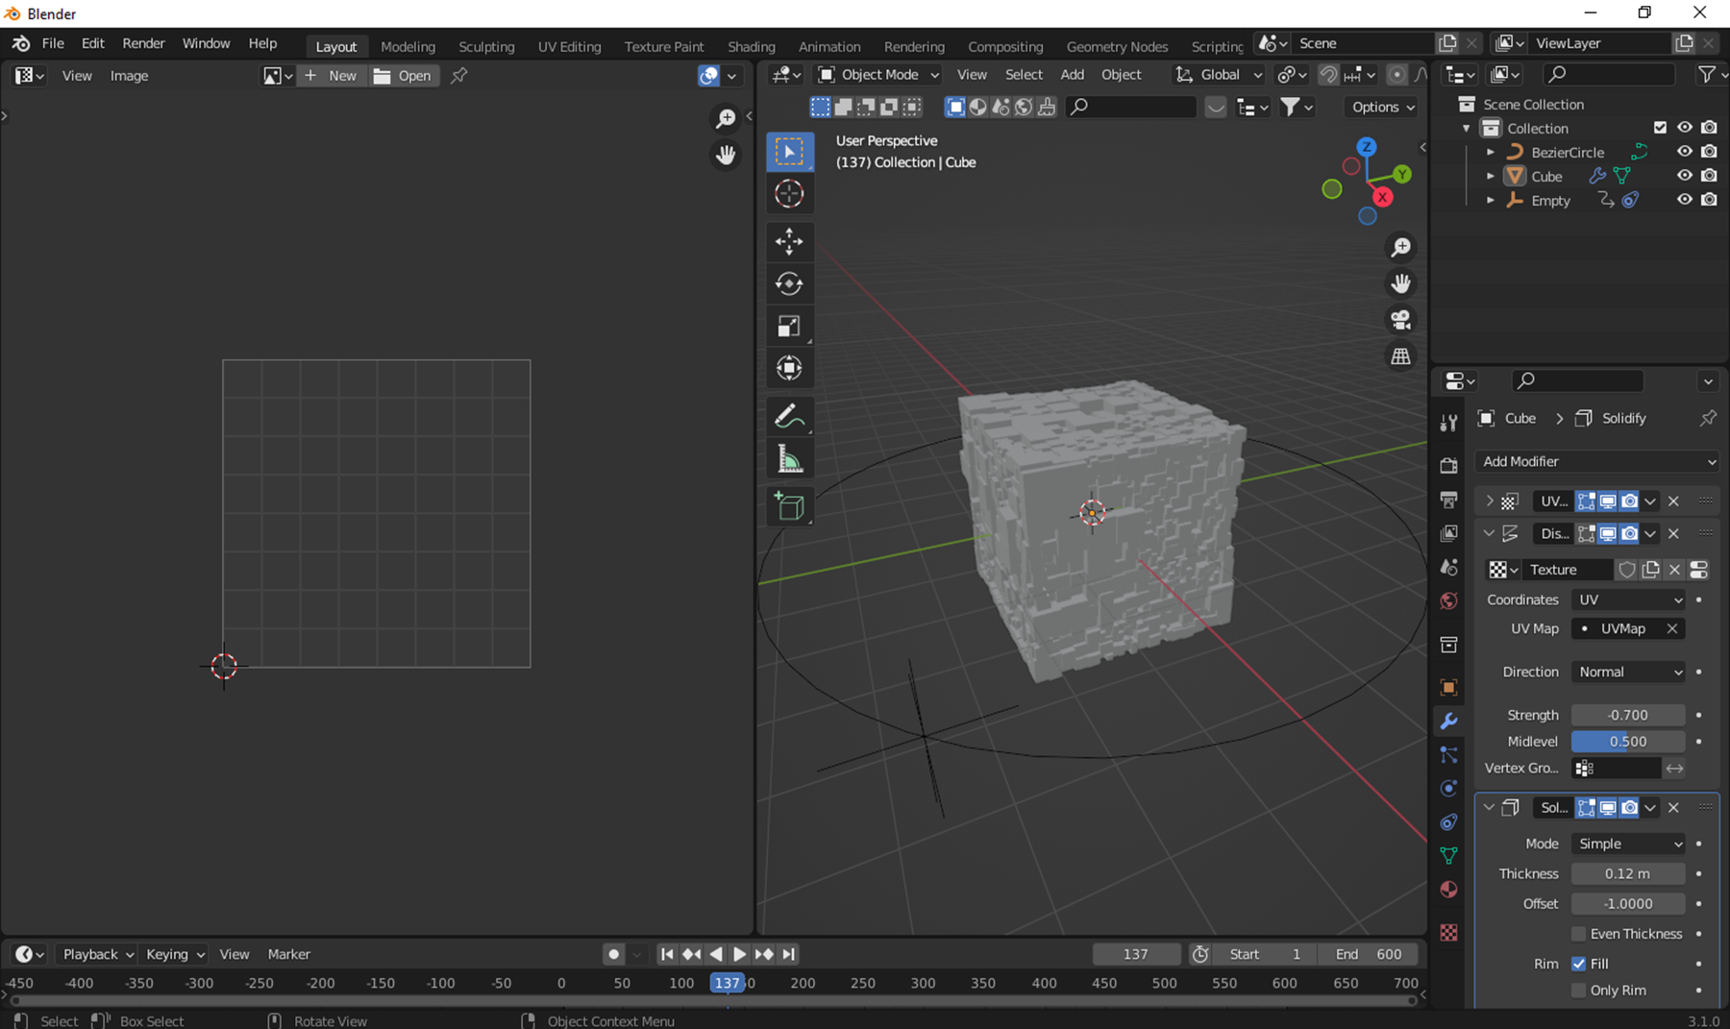Uncheck Rim Fill checkbox
Image resolution: width=1730 pixels, height=1029 pixels.
[x=1578, y=964]
